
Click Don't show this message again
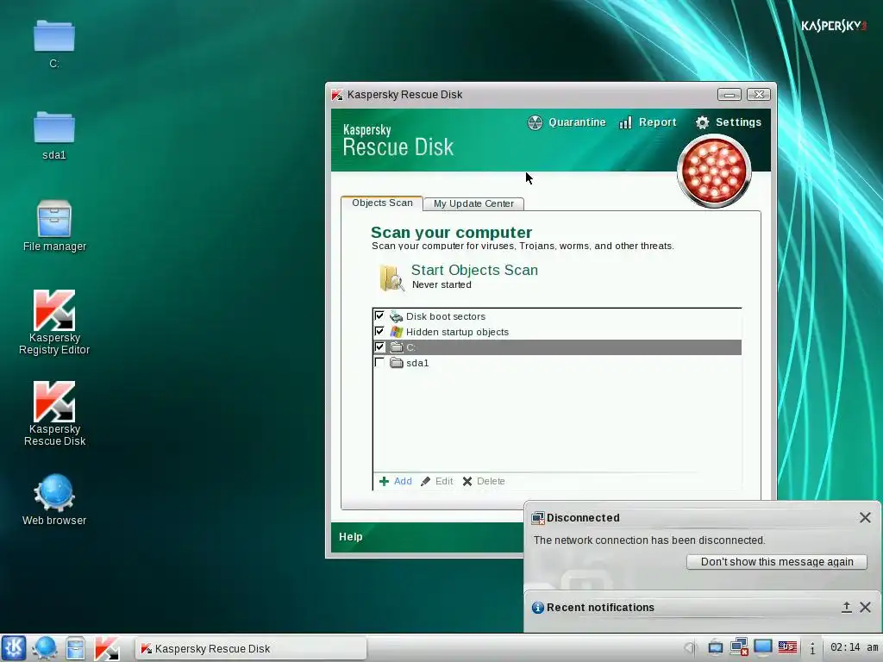777,561
